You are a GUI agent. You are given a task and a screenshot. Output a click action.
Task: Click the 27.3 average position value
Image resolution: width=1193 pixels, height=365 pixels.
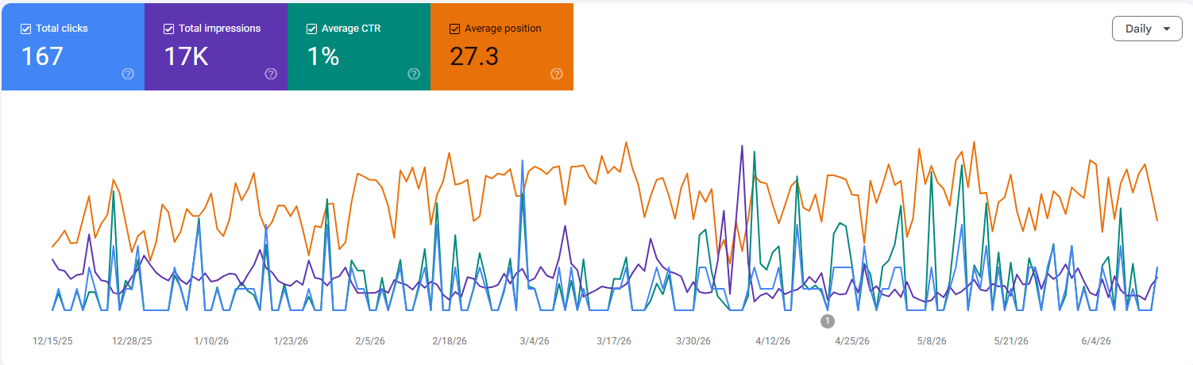pos(474,56)
